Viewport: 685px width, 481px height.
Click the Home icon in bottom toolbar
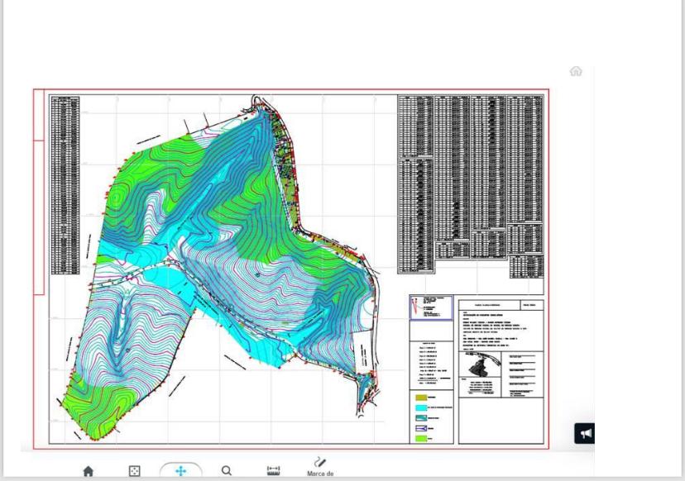tap(88, 471)
